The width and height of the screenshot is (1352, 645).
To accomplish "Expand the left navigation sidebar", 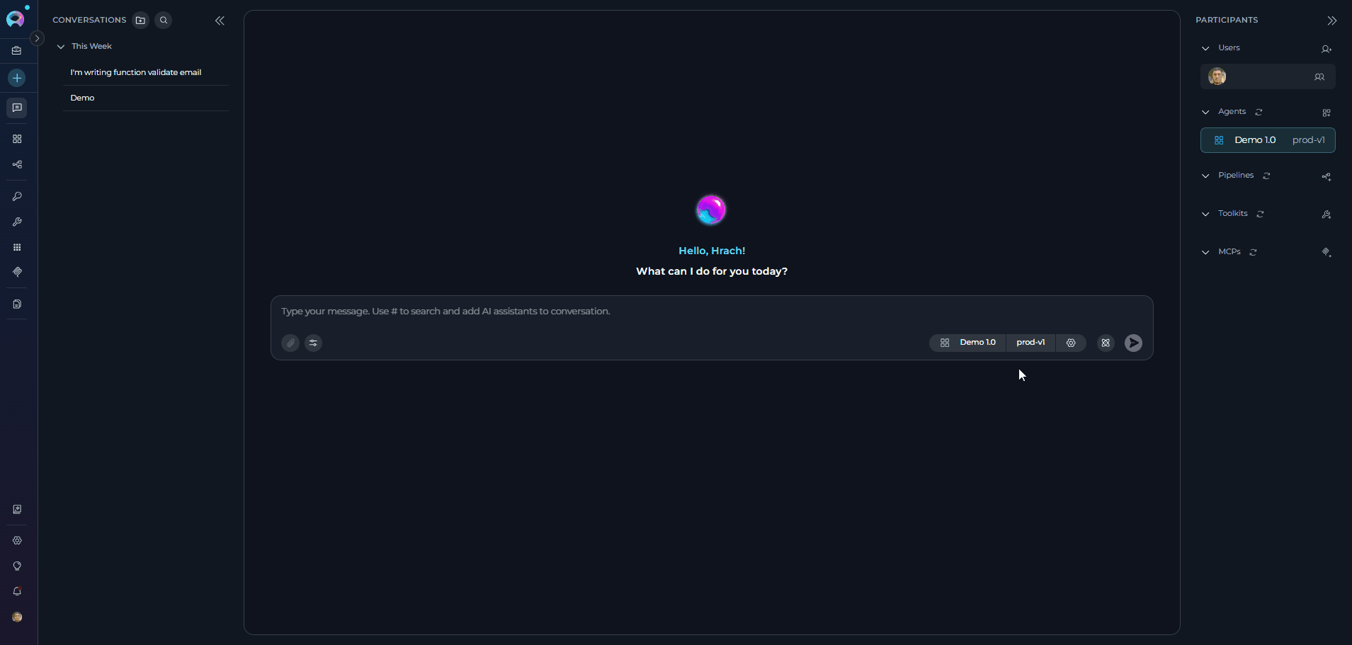I will (x=38, y=38).
